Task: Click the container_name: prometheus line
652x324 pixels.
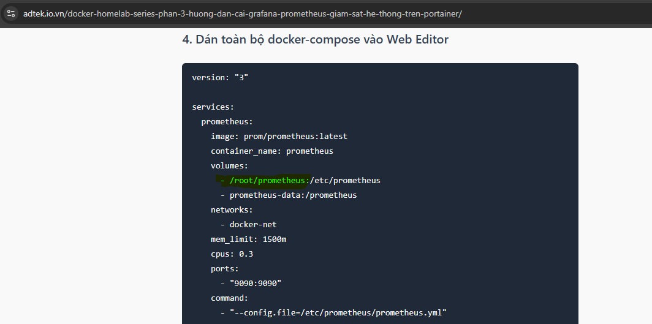Action: (271, 151)
